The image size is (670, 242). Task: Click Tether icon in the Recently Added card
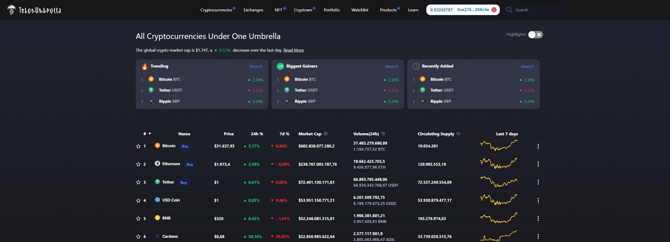point(423,90)
